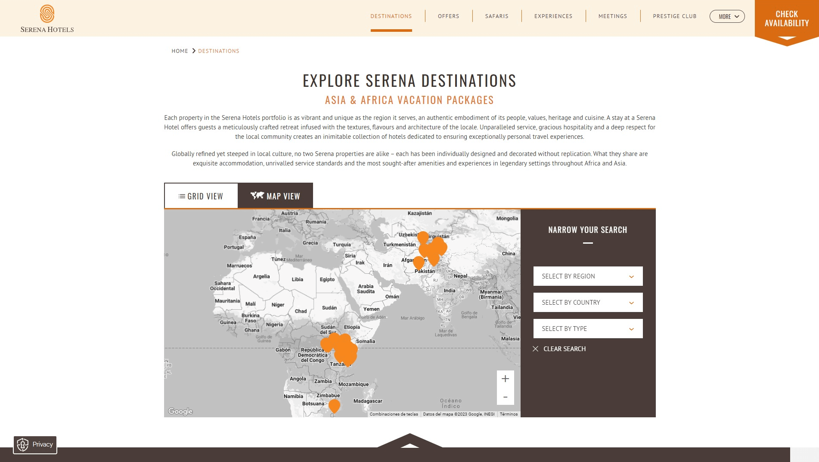
Task: Switch to Grid View
Action: [x=201, y=196]
